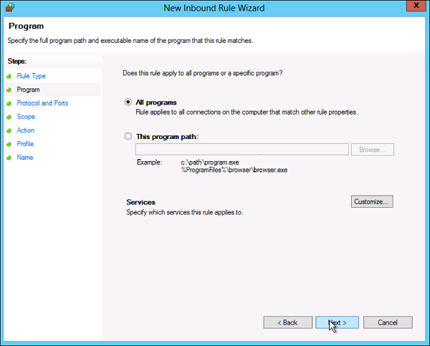Click the green bullet beside Scope
The width and height of the screenshot is (430, 346).
(9, 117)
